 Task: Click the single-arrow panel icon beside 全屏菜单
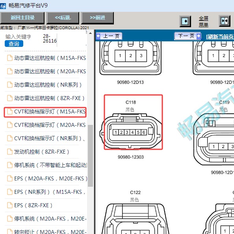pos(185,21)
